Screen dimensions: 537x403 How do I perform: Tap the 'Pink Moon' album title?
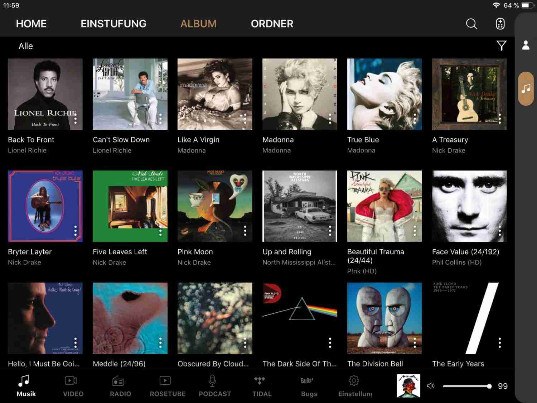[x=195, y=252]
